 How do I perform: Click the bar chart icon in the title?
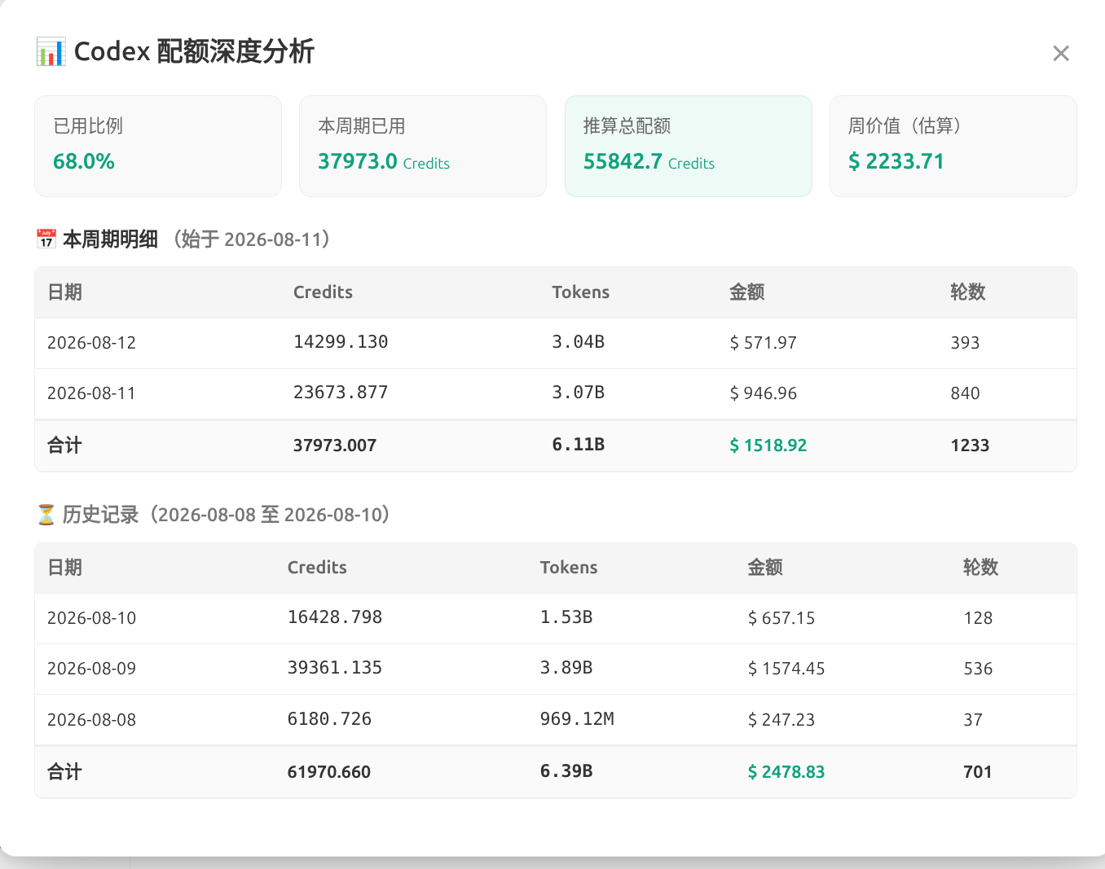pos(51,51)
